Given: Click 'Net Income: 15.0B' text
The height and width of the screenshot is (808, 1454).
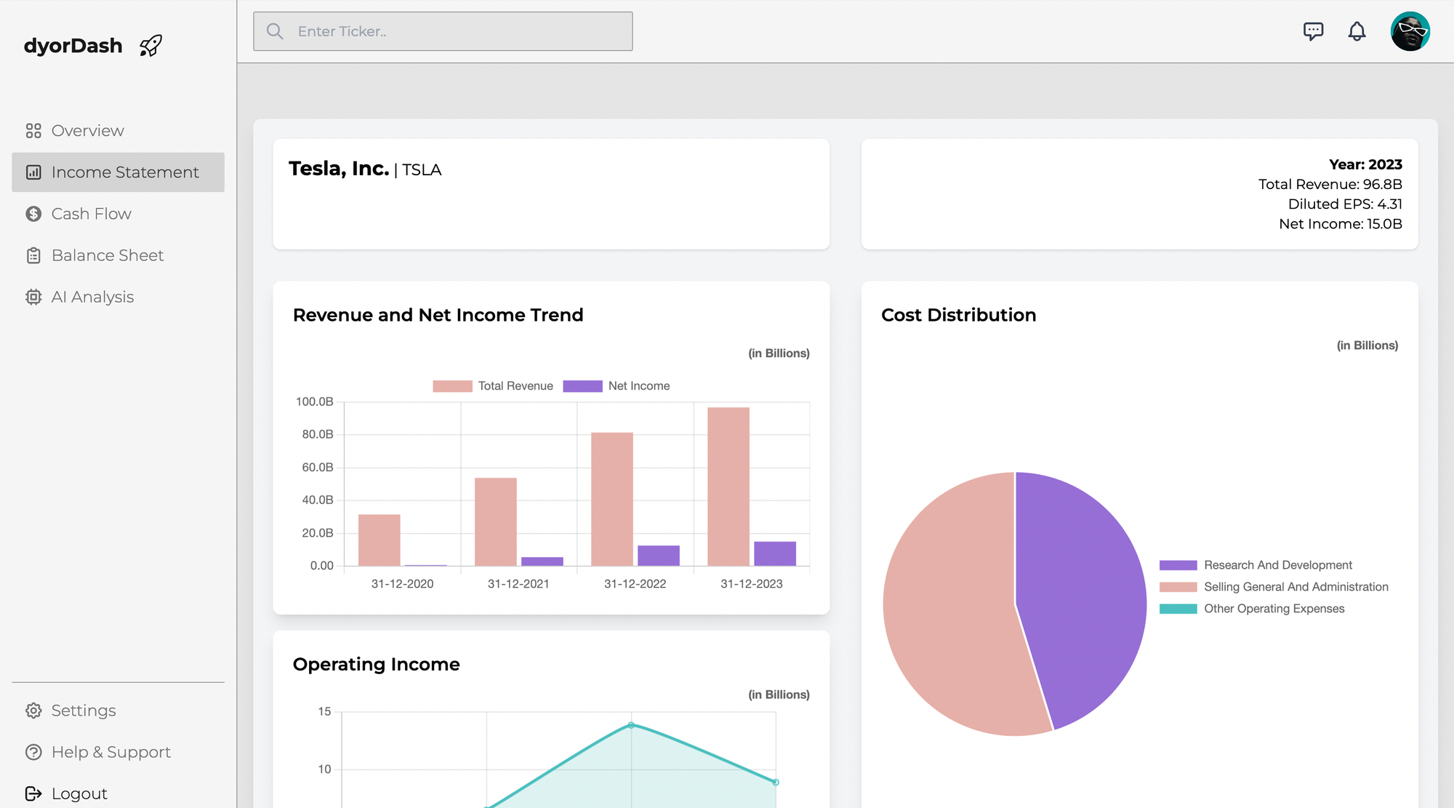Looking at the screenshot, I should click(1341, 224).
